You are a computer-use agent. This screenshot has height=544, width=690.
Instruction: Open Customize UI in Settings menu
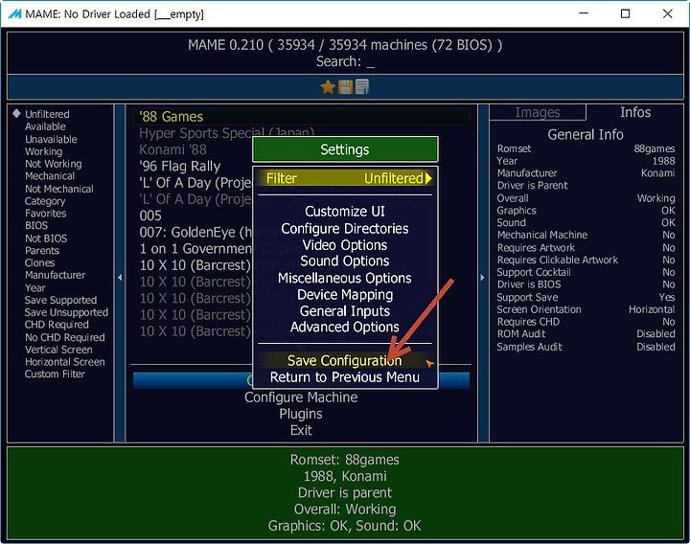click(x=345, y=212)
